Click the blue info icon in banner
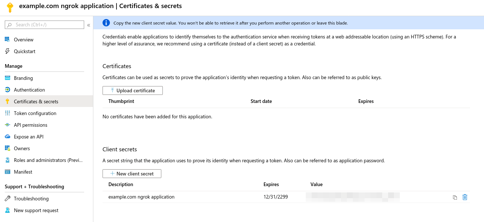 [106, 23]
